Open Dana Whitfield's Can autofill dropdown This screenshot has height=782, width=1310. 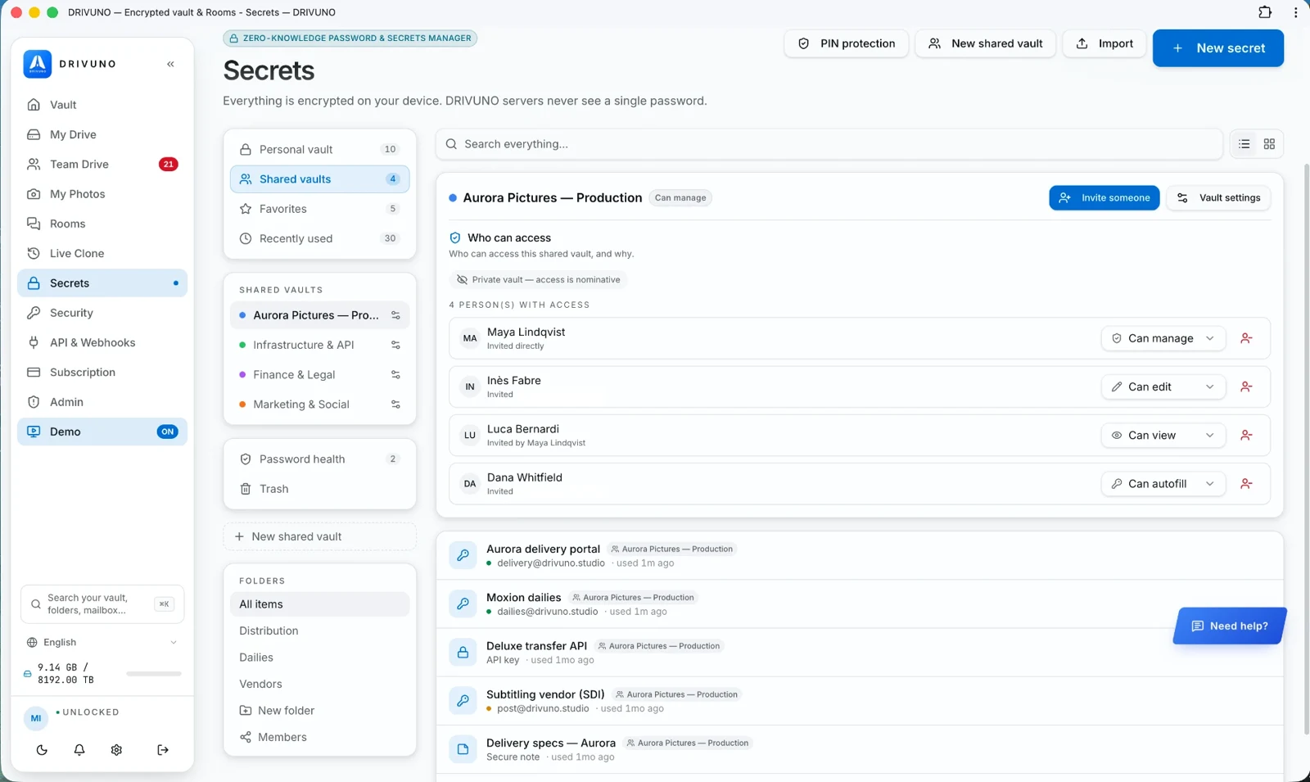pos(1163,484)
